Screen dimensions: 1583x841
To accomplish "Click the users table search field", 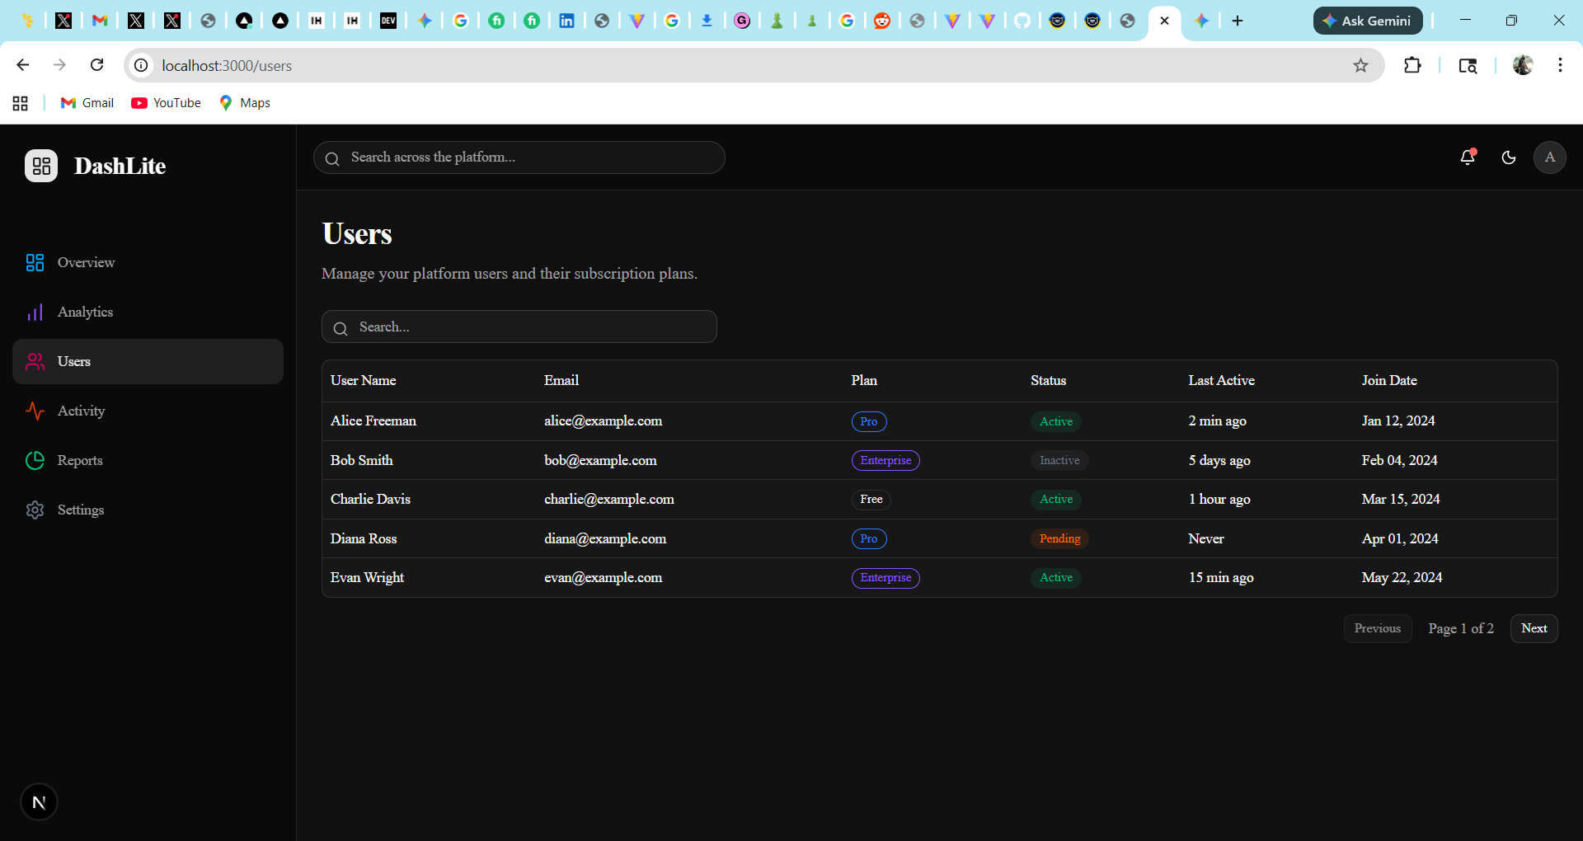I will click(x=519, y=327).
